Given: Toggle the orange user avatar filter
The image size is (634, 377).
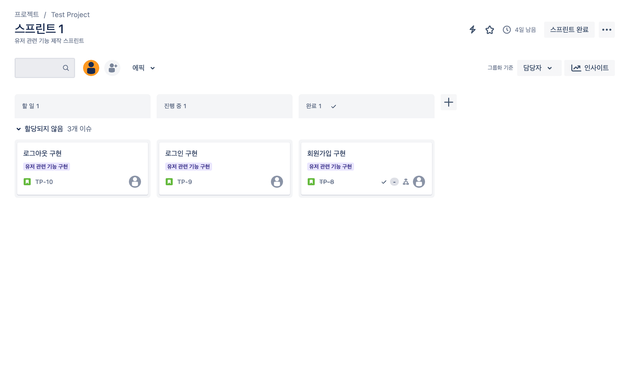Looking at the screenshot, I should [x=91, y=68].
